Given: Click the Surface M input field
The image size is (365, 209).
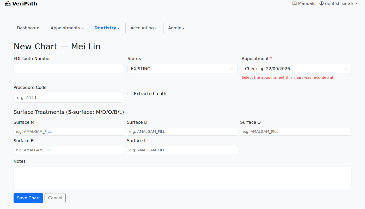Looking at the screenshot, I should pos(69,132).
